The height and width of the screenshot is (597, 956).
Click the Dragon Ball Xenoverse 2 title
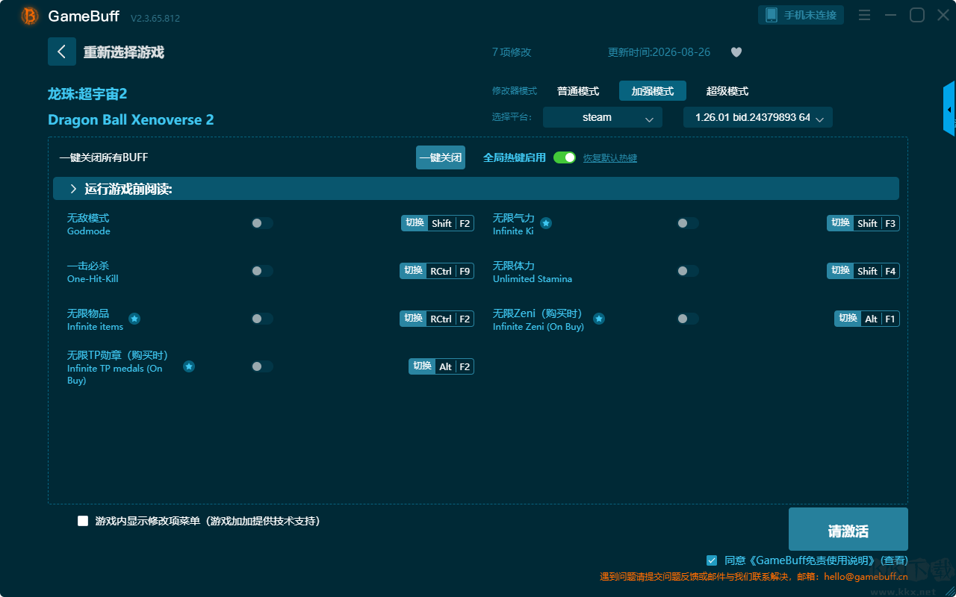(x=131, y=120)
